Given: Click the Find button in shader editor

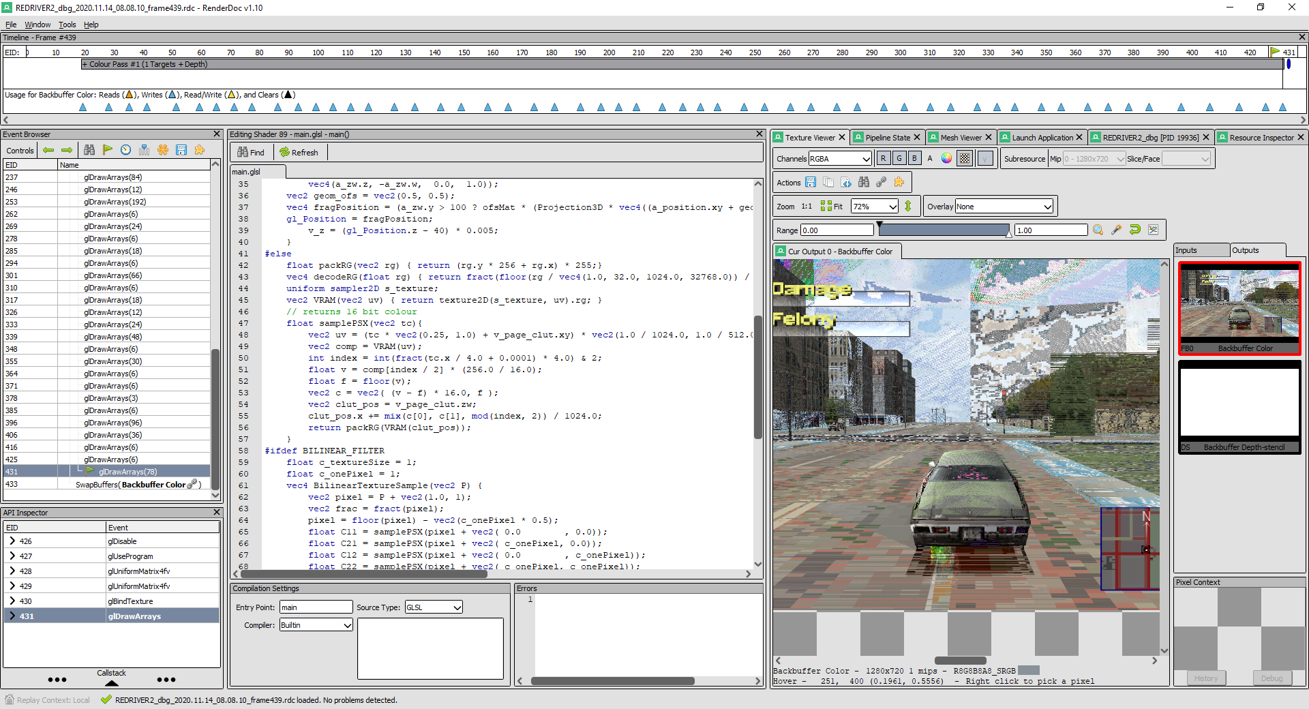Looking at the screenshot, I should [251, 152].
